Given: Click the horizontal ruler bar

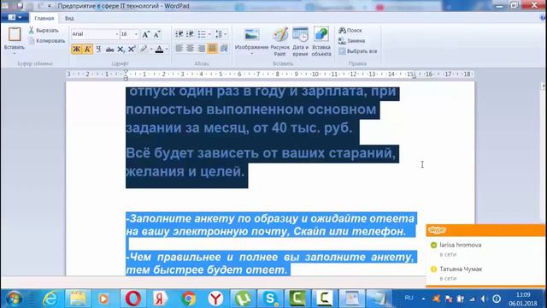Looking at the screenshot, I should click(270, 74).
